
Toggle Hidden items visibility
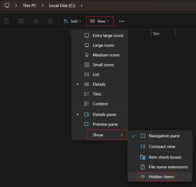pos(161,177)
